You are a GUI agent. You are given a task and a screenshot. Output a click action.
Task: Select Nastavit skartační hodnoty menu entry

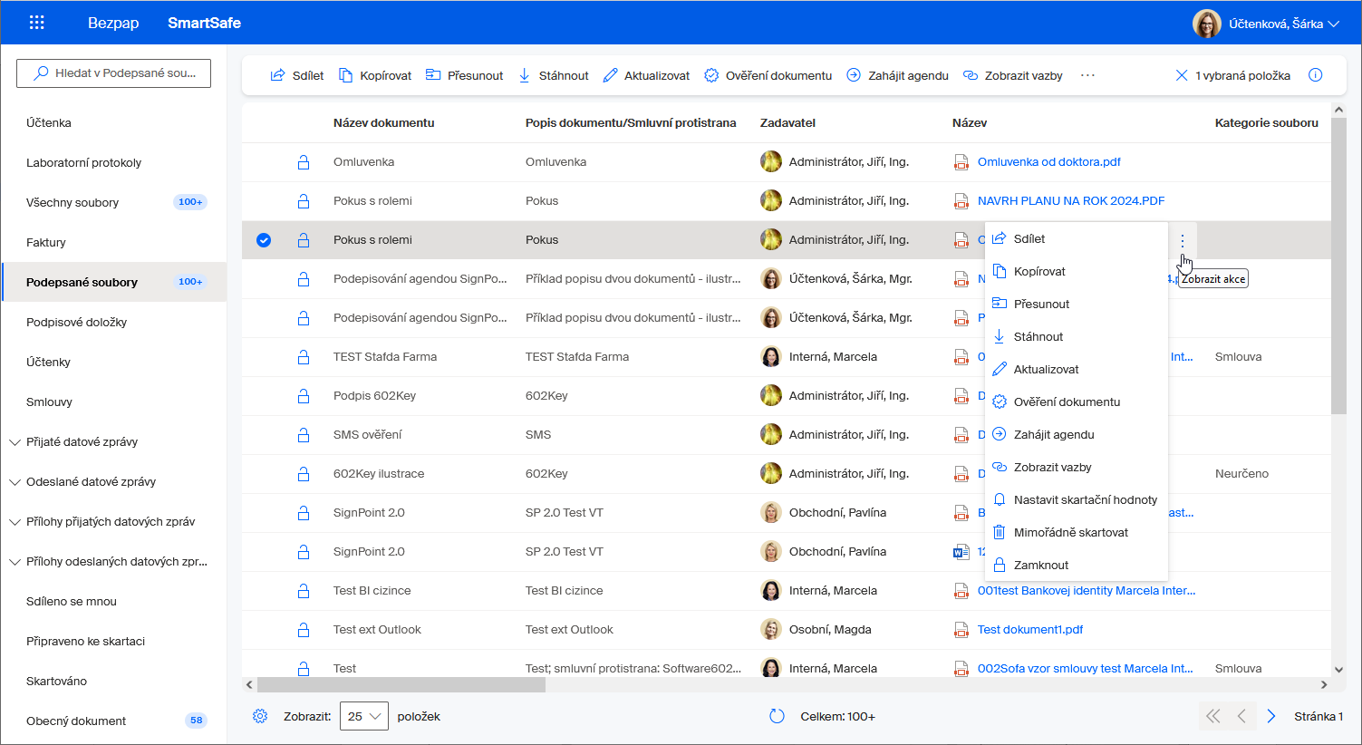pos(1076,500)
